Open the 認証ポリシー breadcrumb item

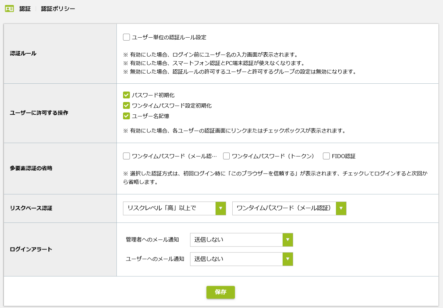point(58,9)
